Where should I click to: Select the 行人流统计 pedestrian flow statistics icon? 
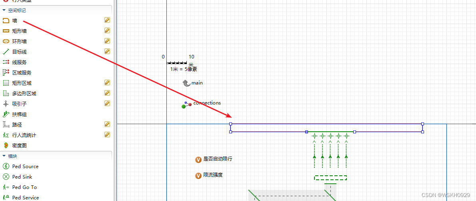(x=6, y=135)
